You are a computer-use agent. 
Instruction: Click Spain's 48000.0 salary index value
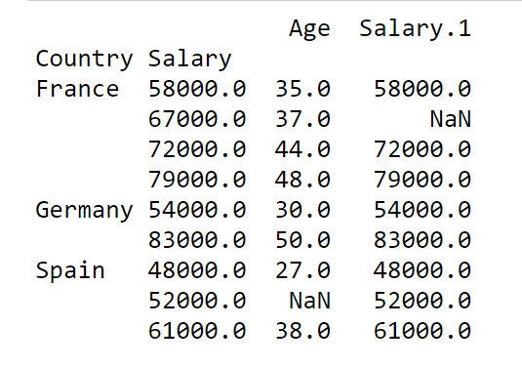(197, 269)
